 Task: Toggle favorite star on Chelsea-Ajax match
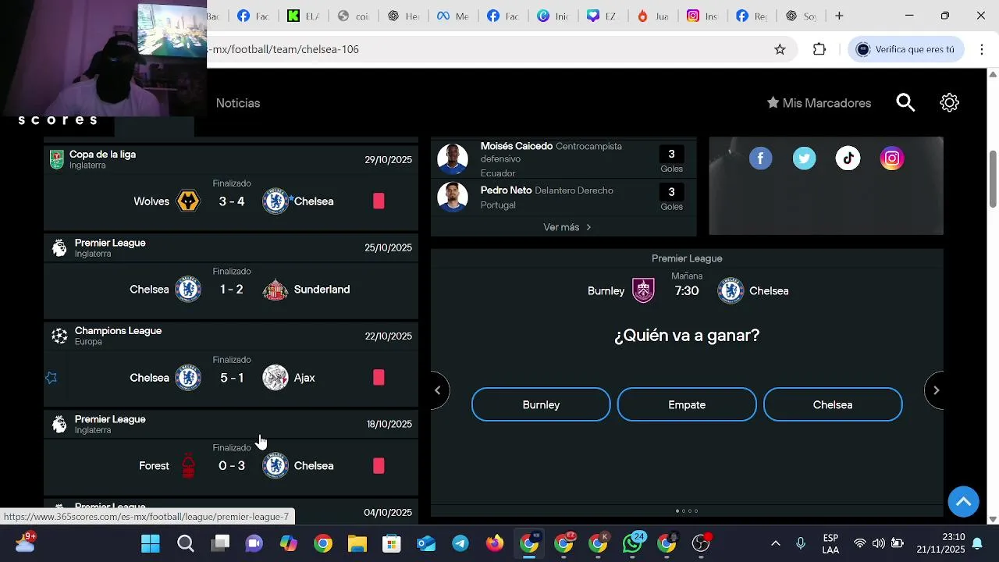pos(52,378)
